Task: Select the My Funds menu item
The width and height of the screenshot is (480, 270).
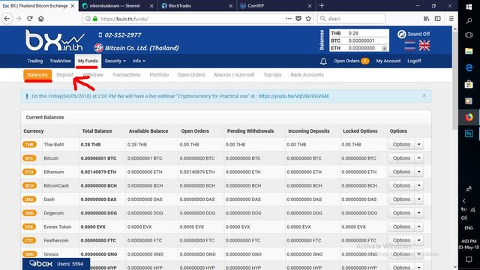Action: (88, 61)
